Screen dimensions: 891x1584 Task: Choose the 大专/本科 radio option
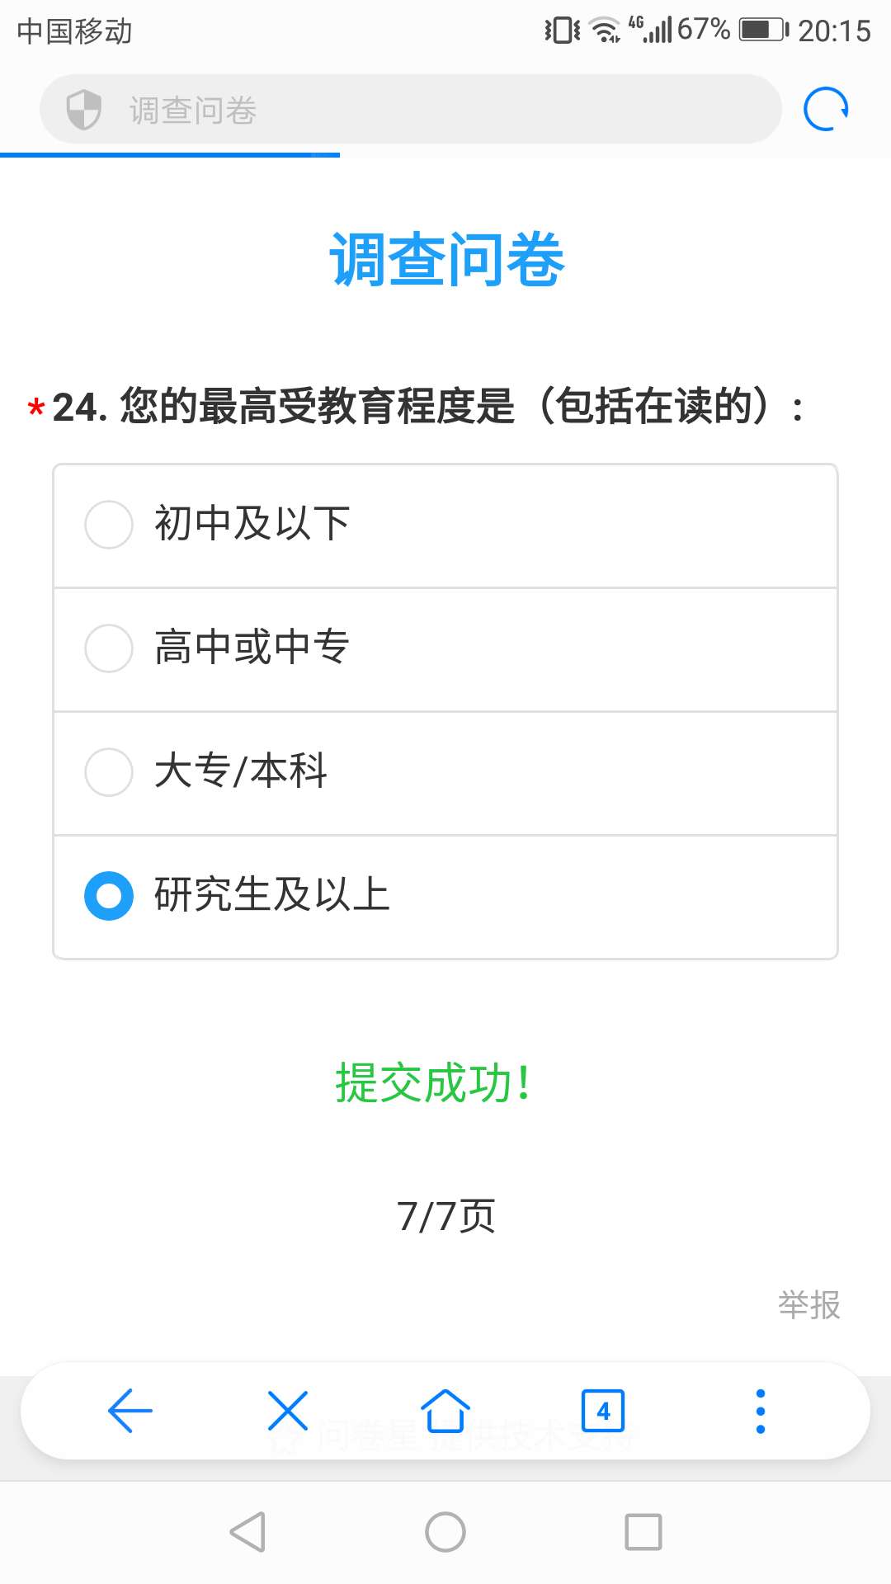[x=109, y=771]
